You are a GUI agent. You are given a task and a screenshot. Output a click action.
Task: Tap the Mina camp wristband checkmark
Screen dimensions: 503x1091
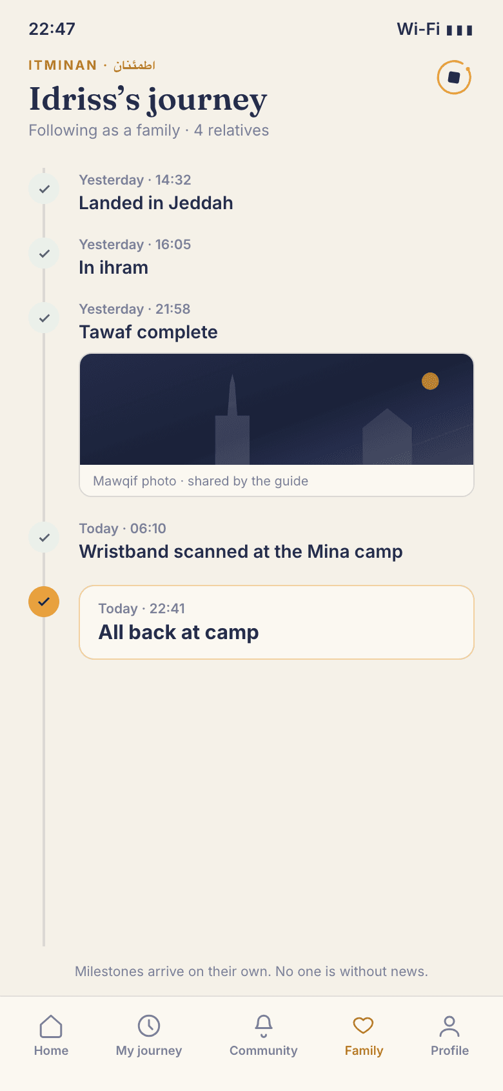coord(44,538)
